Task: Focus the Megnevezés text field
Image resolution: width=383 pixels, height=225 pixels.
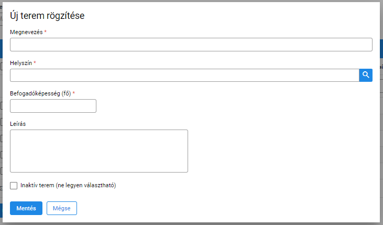Action: coord(191,45)
